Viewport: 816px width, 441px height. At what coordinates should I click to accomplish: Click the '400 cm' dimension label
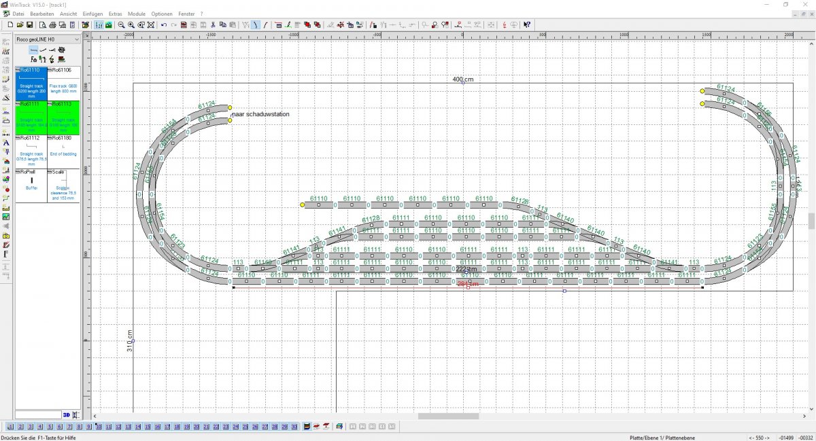463,80
